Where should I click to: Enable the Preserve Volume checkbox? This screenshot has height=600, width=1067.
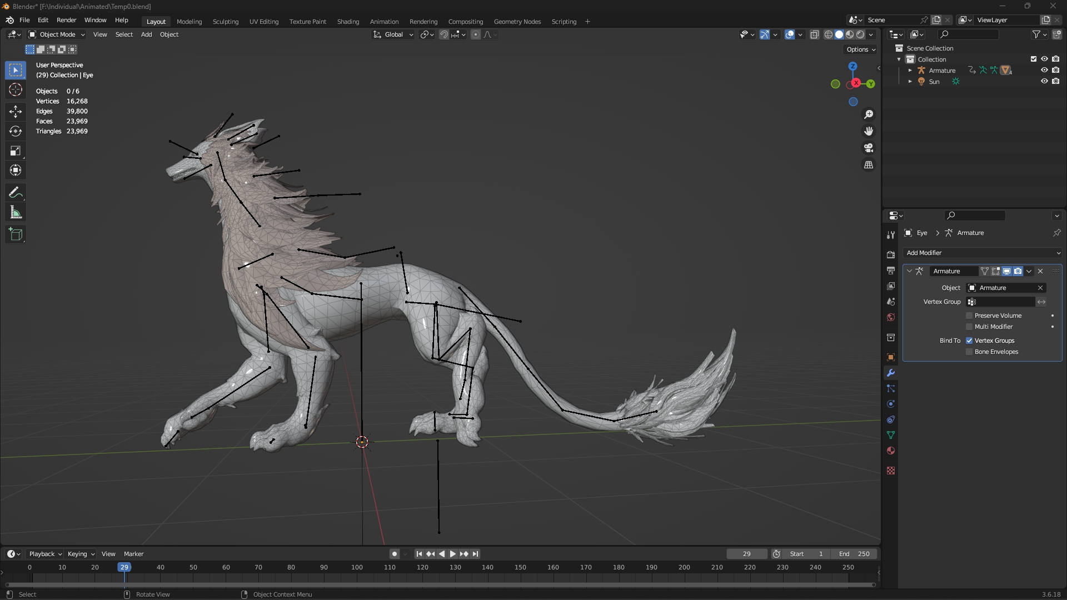tap(969, 316)
